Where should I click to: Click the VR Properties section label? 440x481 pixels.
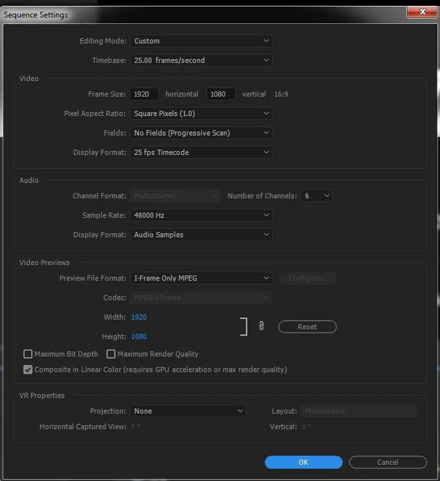point(42,395)
